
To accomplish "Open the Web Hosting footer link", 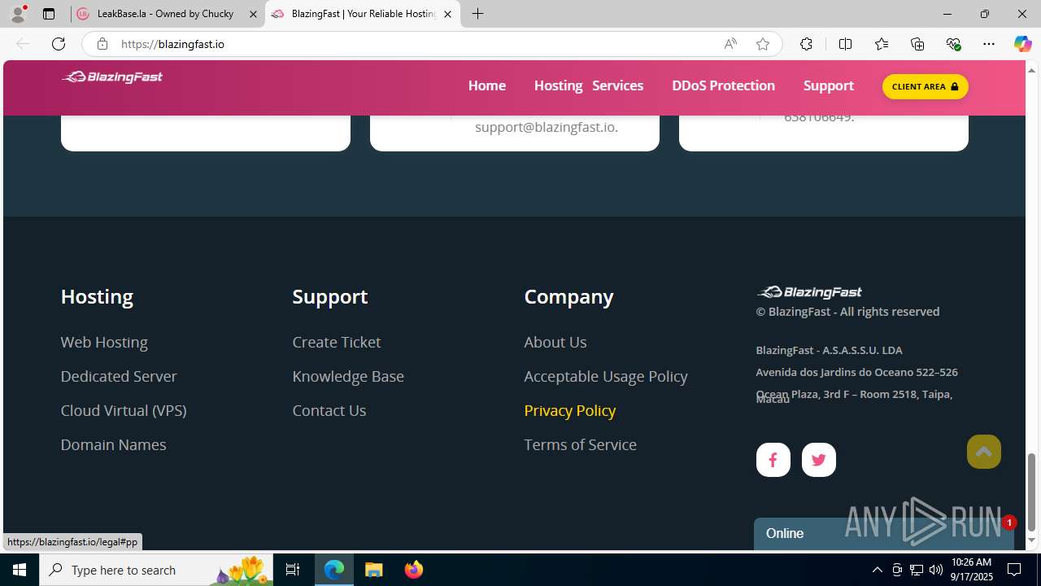I will [104, 342].
